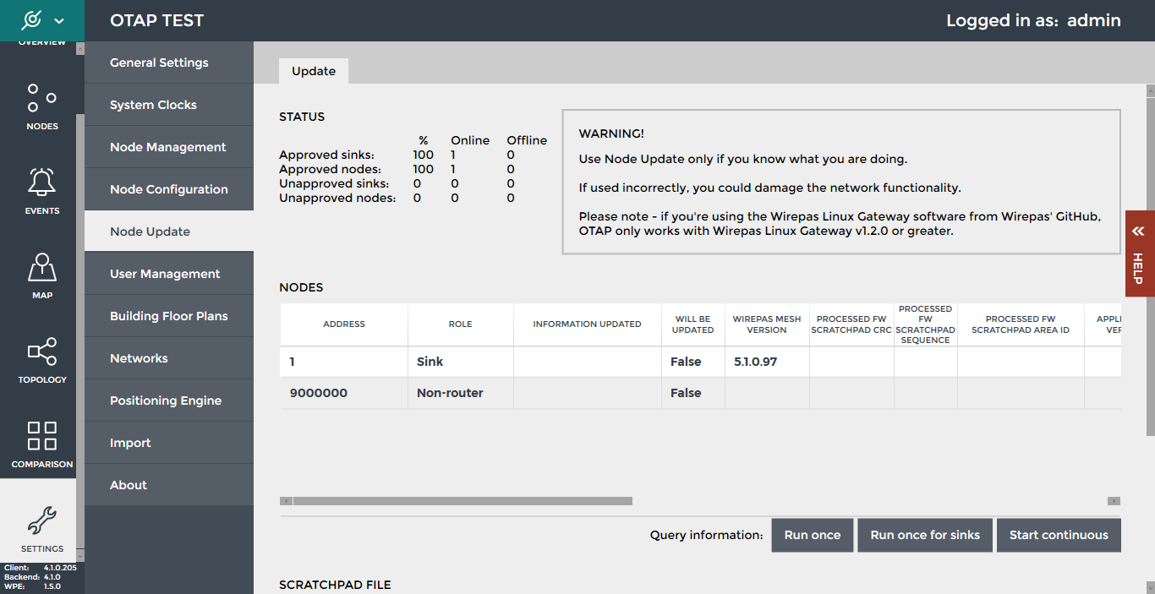The height and width of the screenshot is (594, 1155).
Task: Open General Settings menu item
Action: pyautogui.click(x=159, y=63)
